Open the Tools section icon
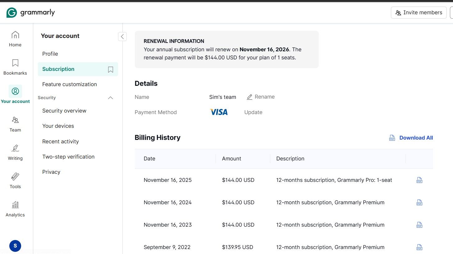 click(x=15, y=177)
